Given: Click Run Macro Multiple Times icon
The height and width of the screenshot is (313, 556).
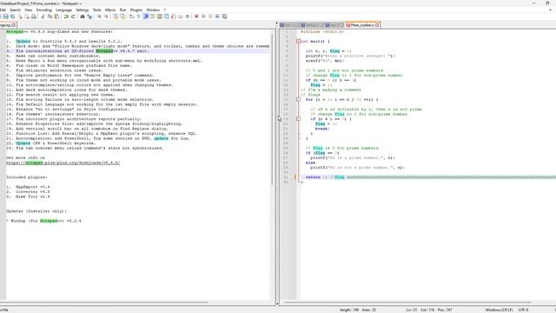Looking at the screenshot, I should click(x=217, y=17).
